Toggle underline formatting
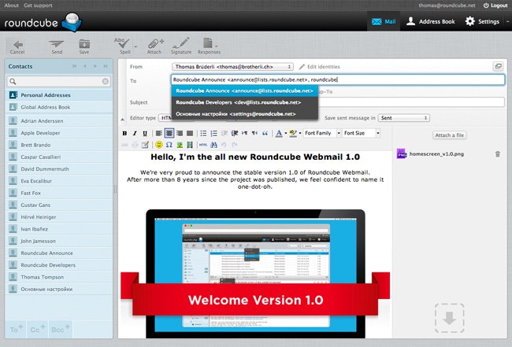The height and width of the screenshot is (347, 512). 145,133
